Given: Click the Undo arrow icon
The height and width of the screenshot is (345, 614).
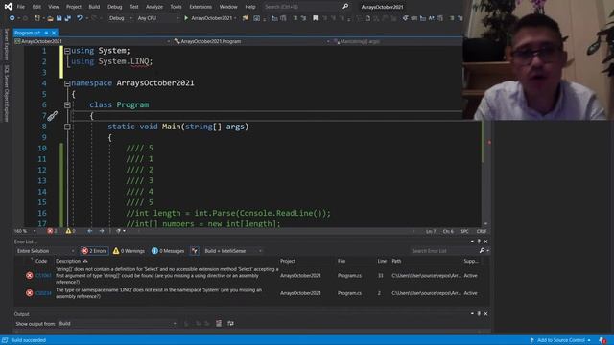Looking at the screenshot, I should [x=80, y=18].
